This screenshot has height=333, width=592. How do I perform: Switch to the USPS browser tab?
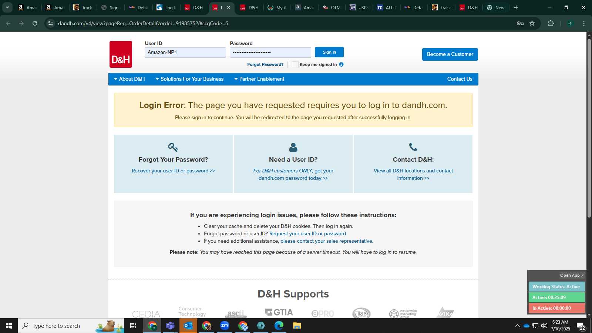coord(359,7)
